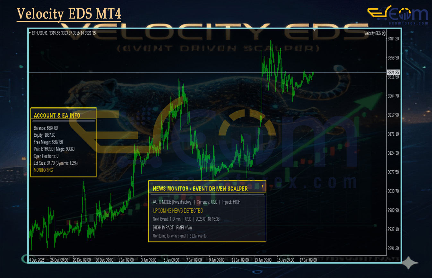Click the small triangle before ETHUSD,H1
Screen dimensions: 432x278
click(x=30, y=33)
